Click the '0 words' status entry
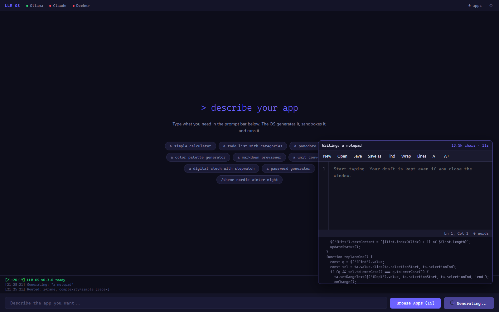Viewport: 499px width, 312px height. [x=481, y=233]
